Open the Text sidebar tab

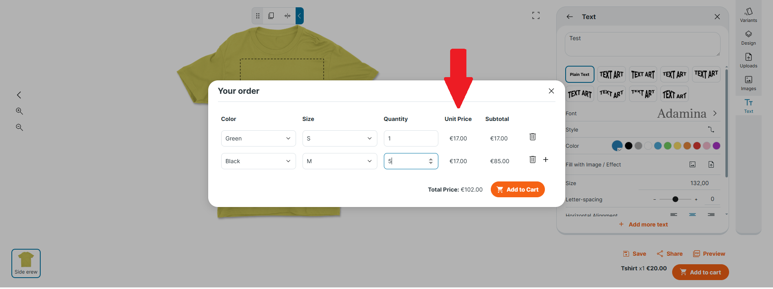[x=749, y=106]
